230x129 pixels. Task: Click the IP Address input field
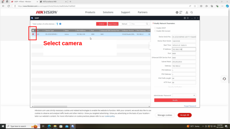click(184, 49)
